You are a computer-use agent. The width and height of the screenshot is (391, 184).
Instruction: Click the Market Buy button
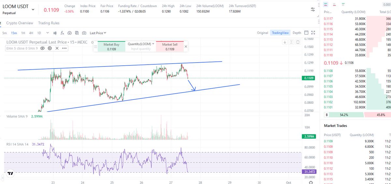coord(111,47)
